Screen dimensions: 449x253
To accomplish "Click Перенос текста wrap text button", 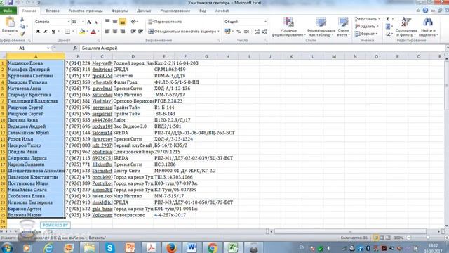I will [165, 22].
